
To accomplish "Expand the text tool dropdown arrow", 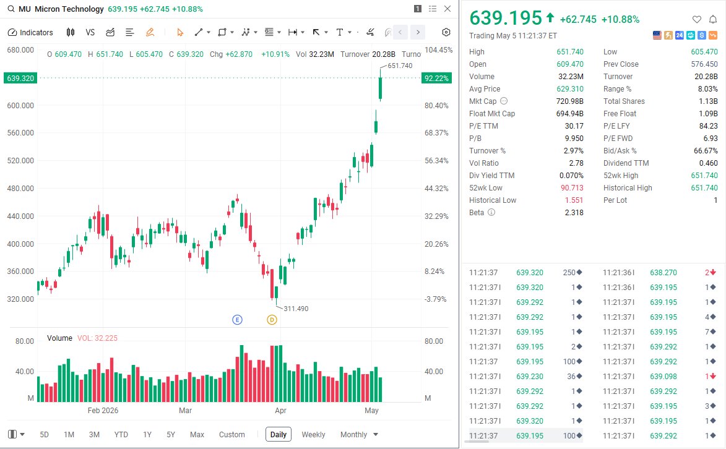I will click(x=350, y=32).
